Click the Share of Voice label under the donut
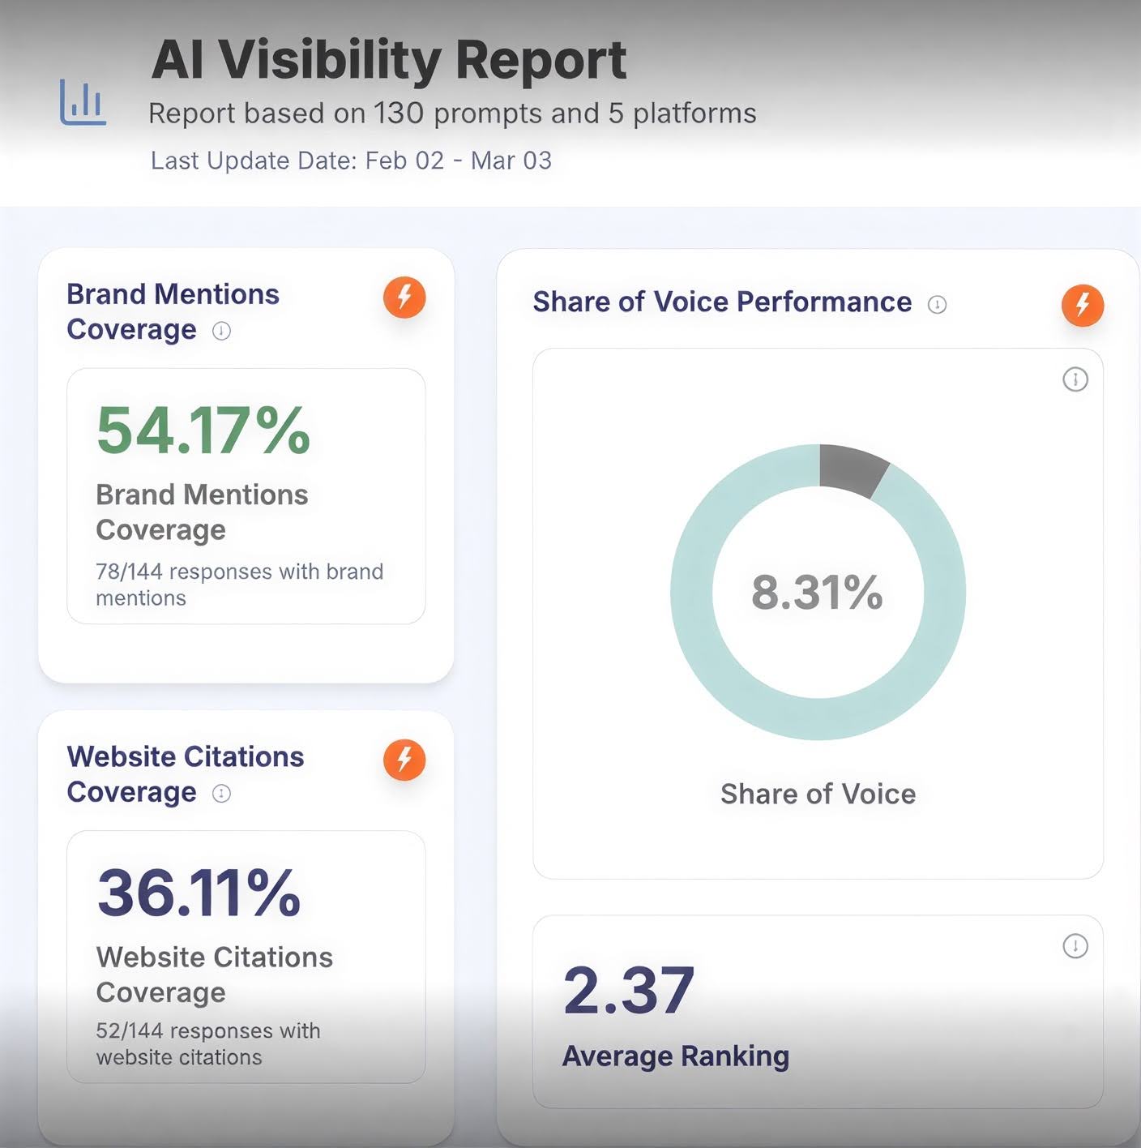The width and height of the screenshot is (1141, 1148). click(817, 794)
